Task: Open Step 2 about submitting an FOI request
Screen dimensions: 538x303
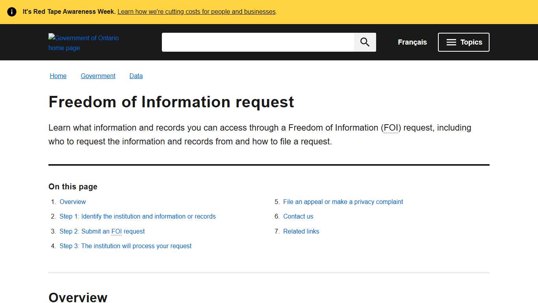Action: coord(102,231)
